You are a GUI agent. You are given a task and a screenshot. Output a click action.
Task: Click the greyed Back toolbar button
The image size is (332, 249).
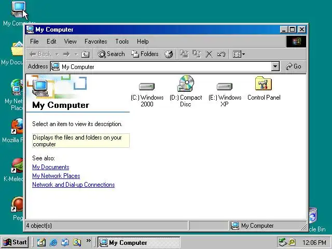pyautogui.click(x=40, y=54)
